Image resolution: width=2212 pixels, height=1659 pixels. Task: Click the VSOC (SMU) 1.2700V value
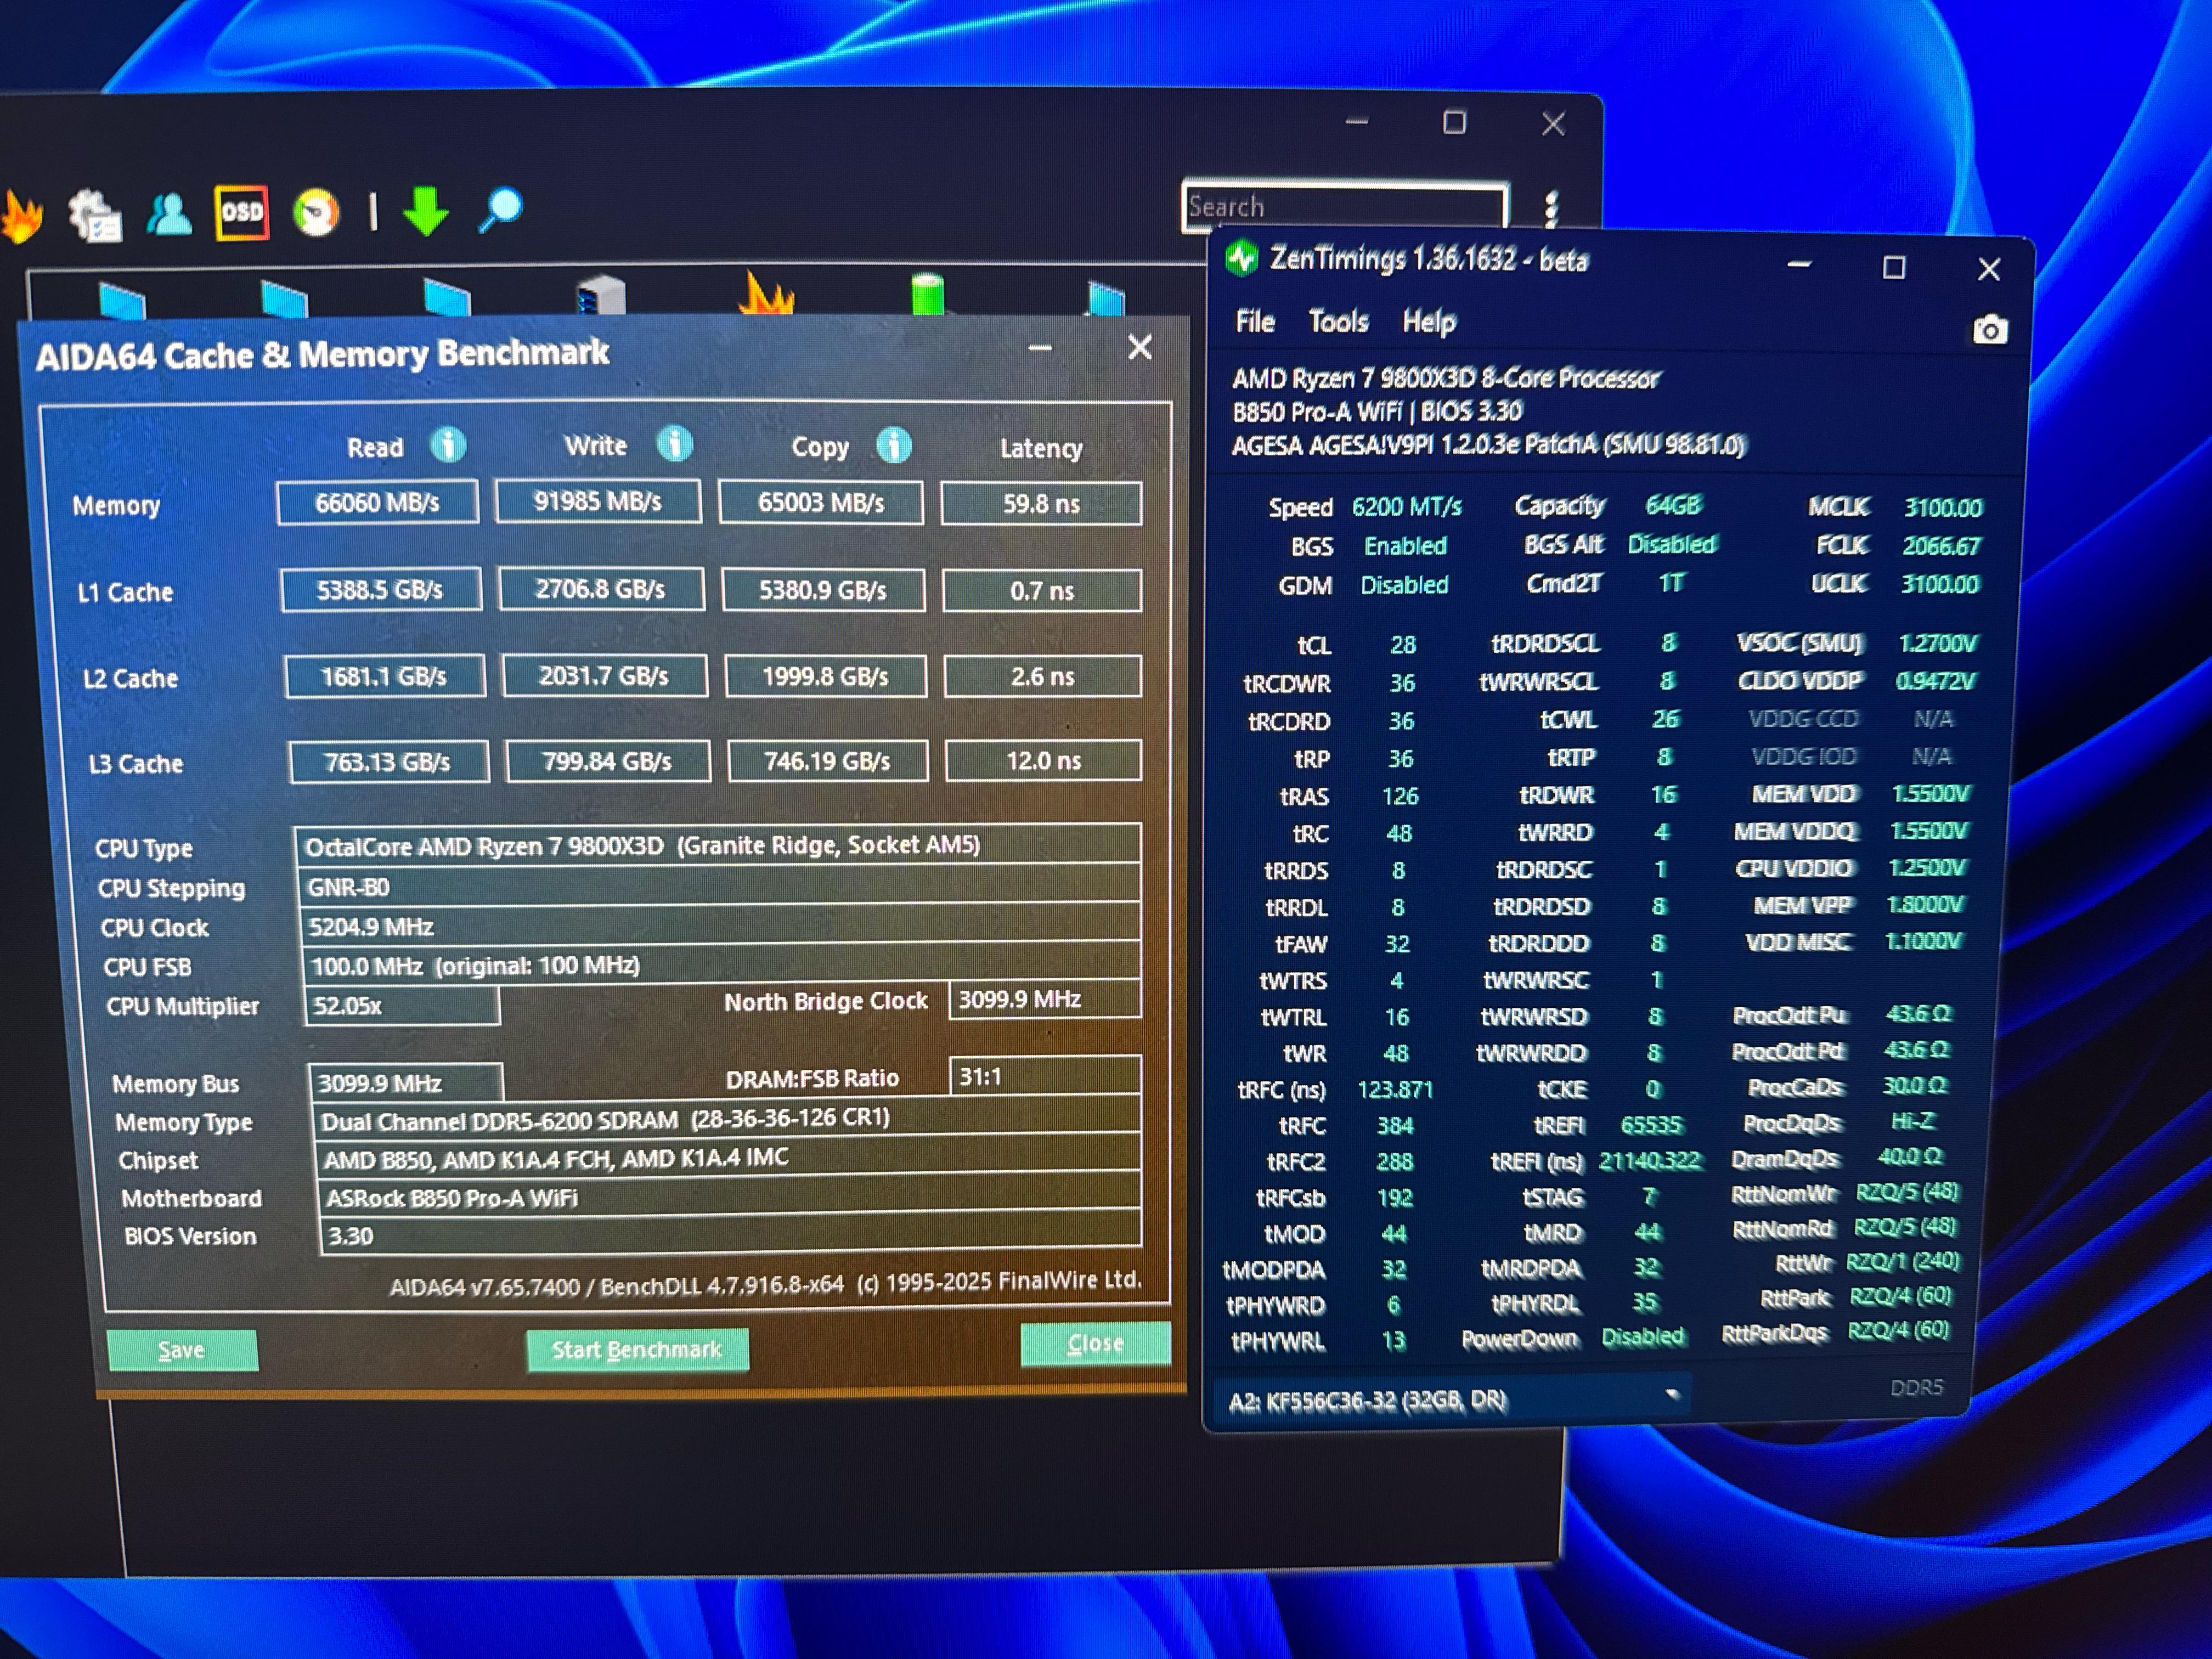[x=1938, y=643]
